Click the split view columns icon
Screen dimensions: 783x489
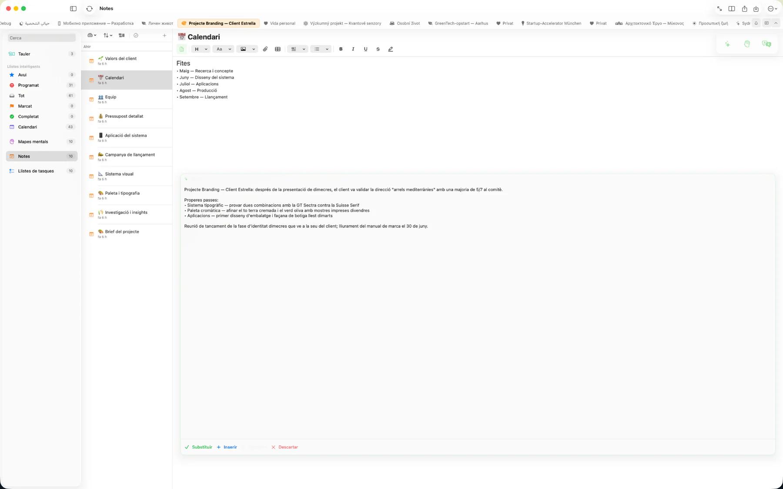click(x=732, y=9)
